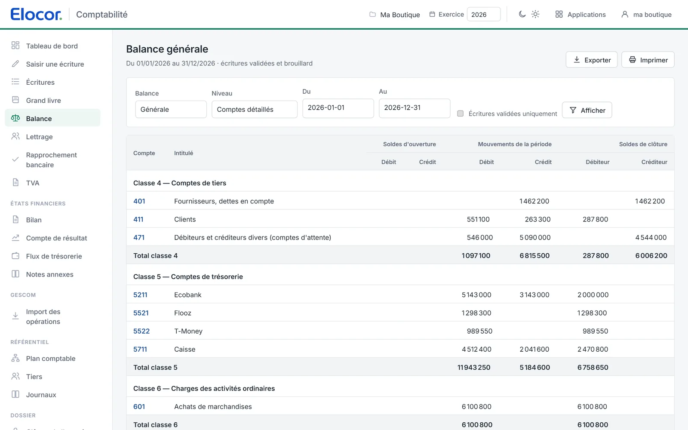Click the ma boutique user icon

pyautogui.click(x=625, y=14)
